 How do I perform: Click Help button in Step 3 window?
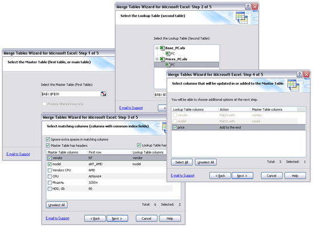170,218
